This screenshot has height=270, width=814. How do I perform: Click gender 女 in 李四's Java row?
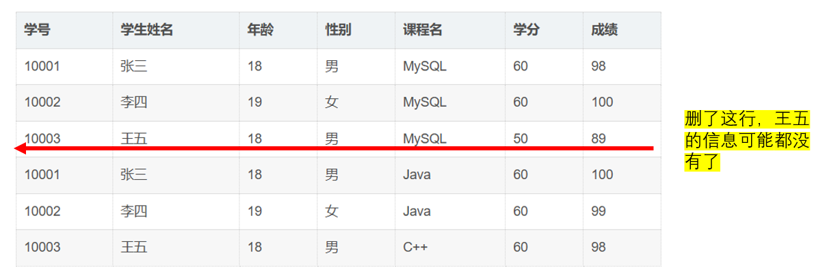click(x=332, y=211)
